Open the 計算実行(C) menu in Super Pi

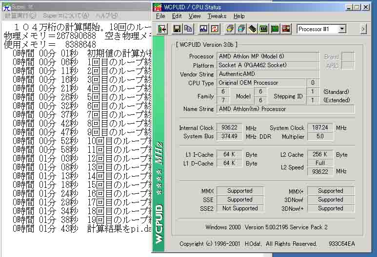(x=20, y=16)
